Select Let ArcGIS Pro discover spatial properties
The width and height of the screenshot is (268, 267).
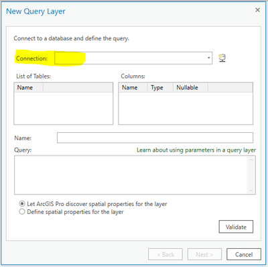pos(22,204)
